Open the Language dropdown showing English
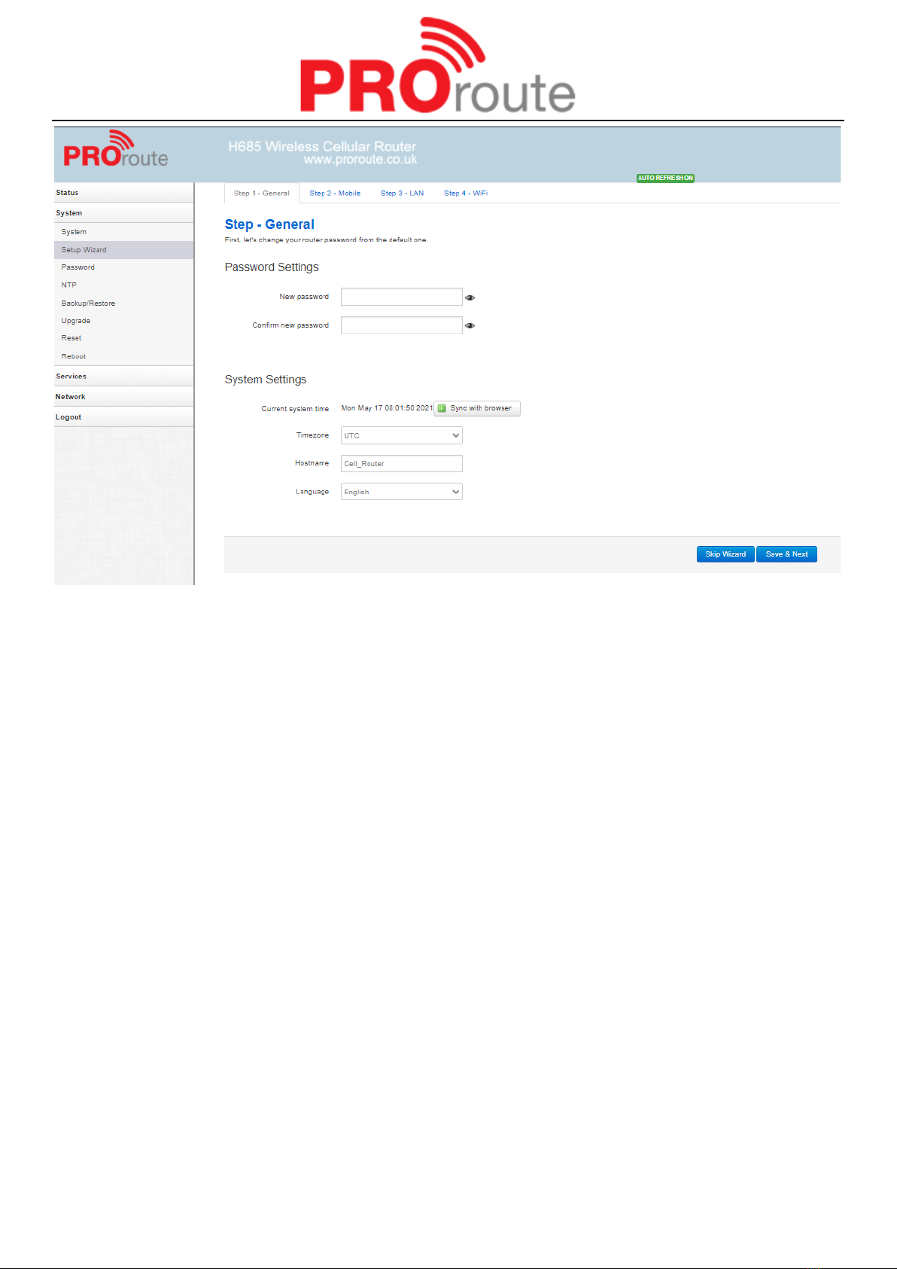Viewport: 897px width, 1269px height. 402,492
